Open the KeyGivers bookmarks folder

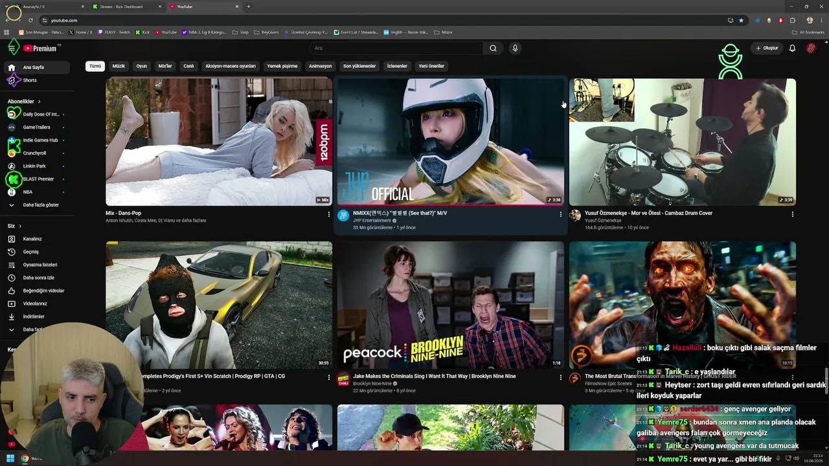266,32
